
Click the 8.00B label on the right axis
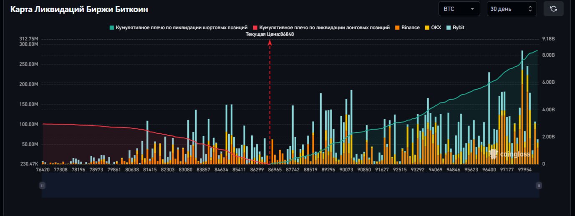548,55
